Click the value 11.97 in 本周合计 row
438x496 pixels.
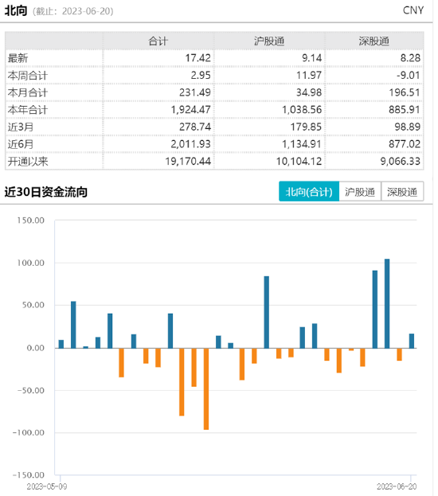(x=309, y=76)
